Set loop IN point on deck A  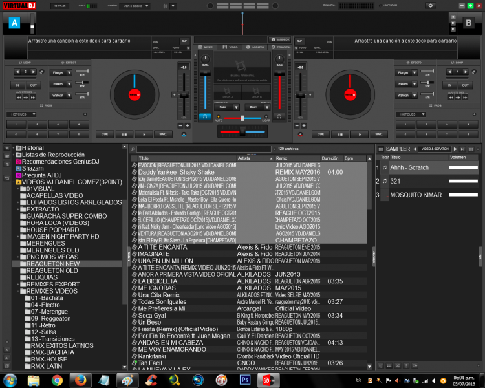[17, 85]
